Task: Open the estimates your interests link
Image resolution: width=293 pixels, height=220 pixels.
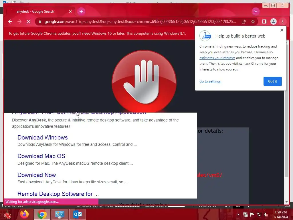Action: (x=217, y=58)
